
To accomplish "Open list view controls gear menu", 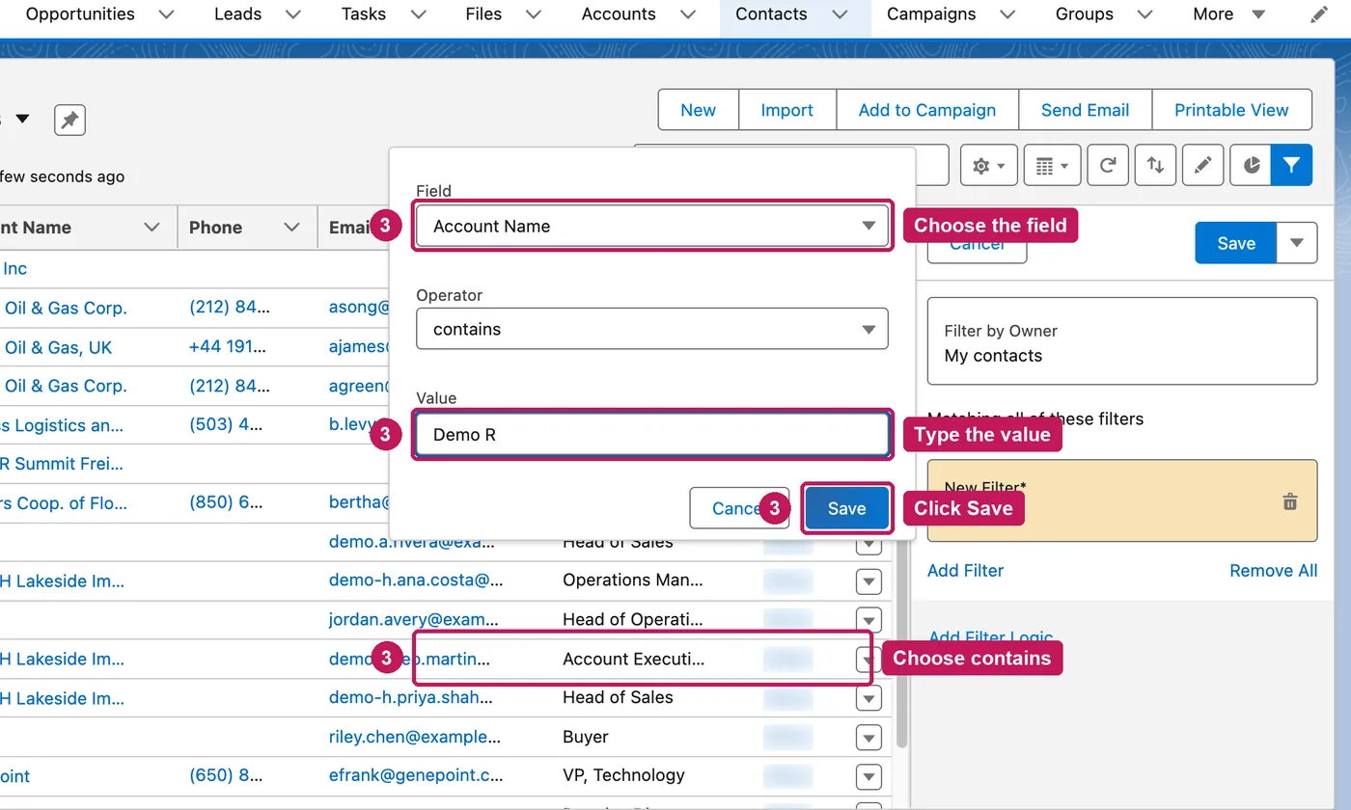I will tap(989, 166).
